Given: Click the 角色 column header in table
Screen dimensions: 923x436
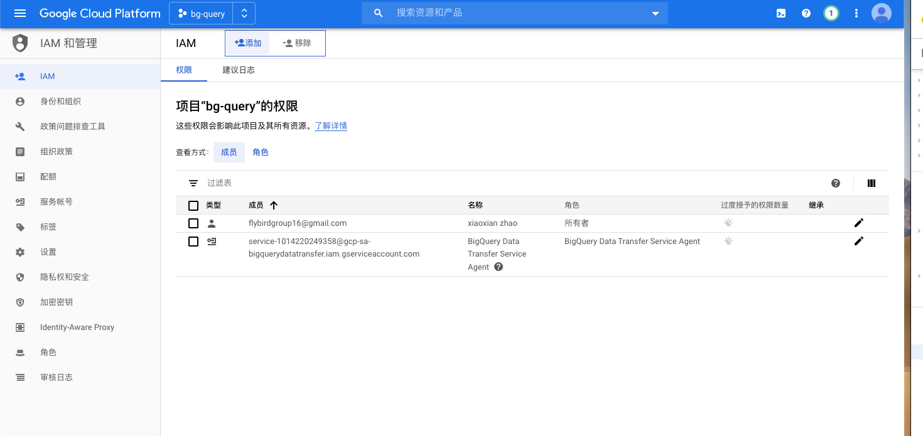Looking at the screenshot, I should click(x=571, y=205).
